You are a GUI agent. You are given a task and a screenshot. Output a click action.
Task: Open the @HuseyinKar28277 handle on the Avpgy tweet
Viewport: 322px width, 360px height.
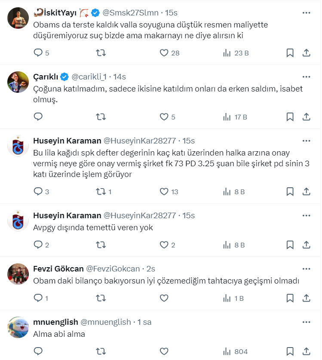click(140, 215)
